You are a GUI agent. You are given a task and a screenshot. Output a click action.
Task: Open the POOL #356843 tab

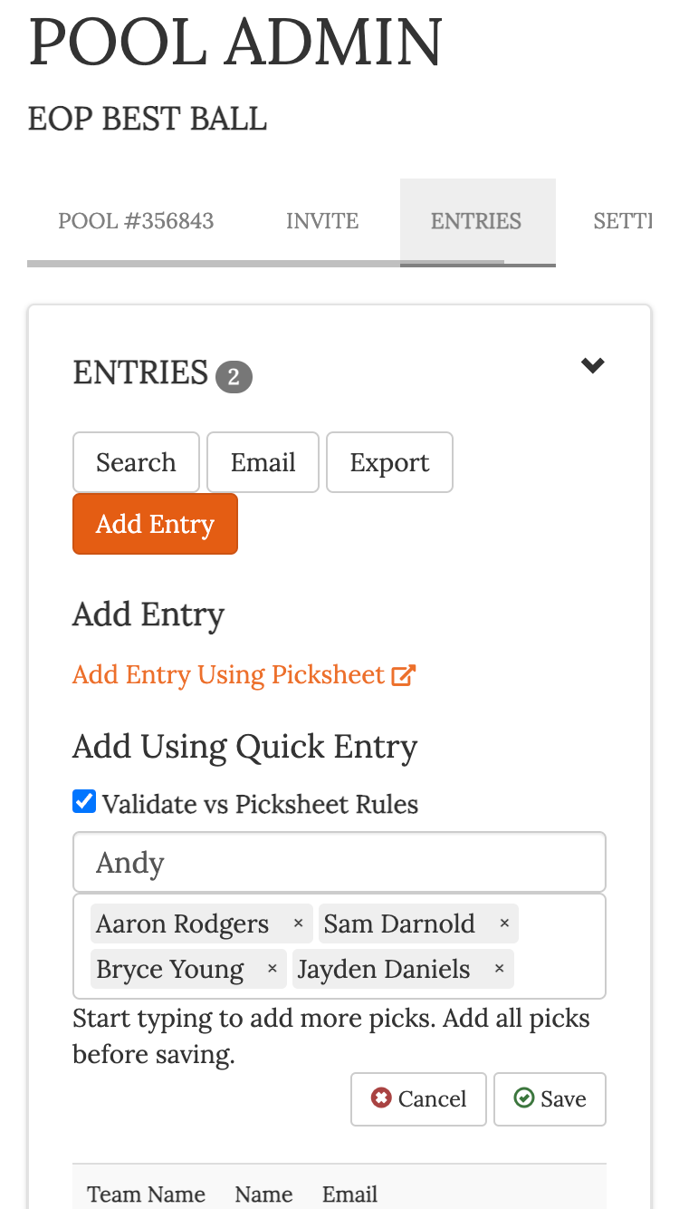tap(135, 221)
